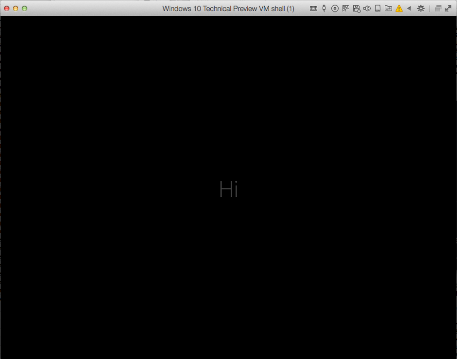Image resolution: width=457 pixels, height=359 pixels.
Task: Open the CD/DVD drive icon
Action: coord(335,8)
